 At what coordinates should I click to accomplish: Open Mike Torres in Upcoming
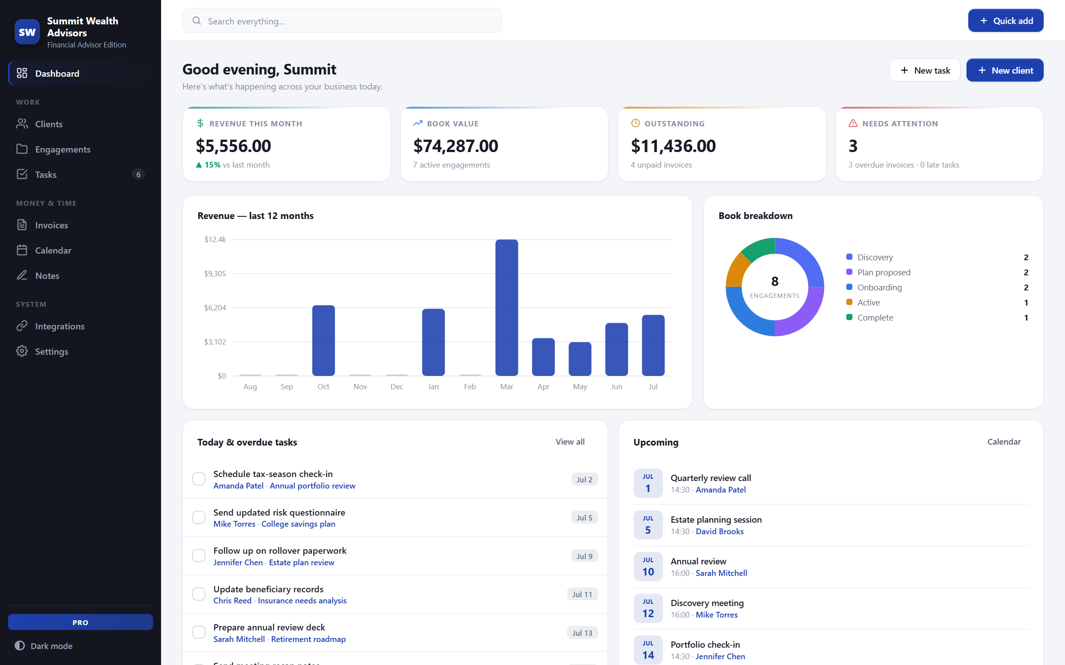point(717,614)
